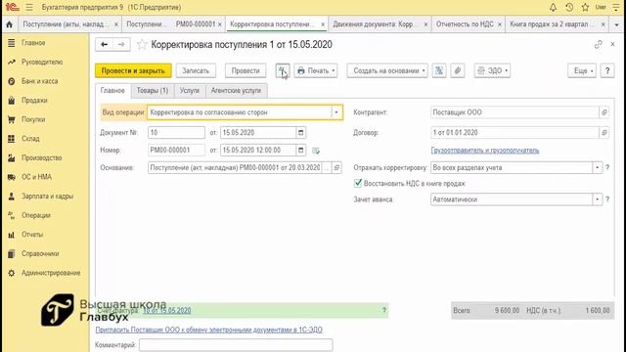This screenshot has width=626, height=352.
Task: Open the Склад sidebar section
Action: click(30, 139)
